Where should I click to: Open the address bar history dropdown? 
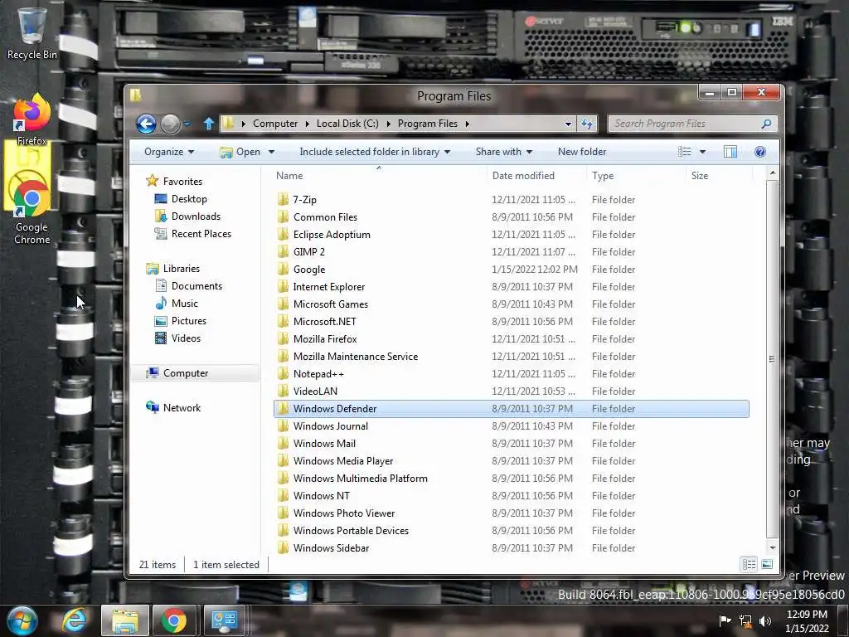coord(568,124)
